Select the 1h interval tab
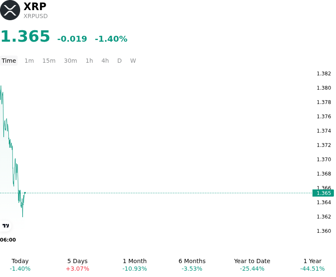Image resolution: width=336 pixels, height=277 pixels. (89, 61)
